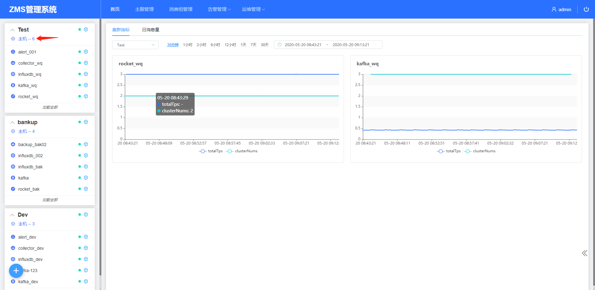595x290 pixels.
Task: Load all services under bankup via 加载全部
Action: point(50,200)
